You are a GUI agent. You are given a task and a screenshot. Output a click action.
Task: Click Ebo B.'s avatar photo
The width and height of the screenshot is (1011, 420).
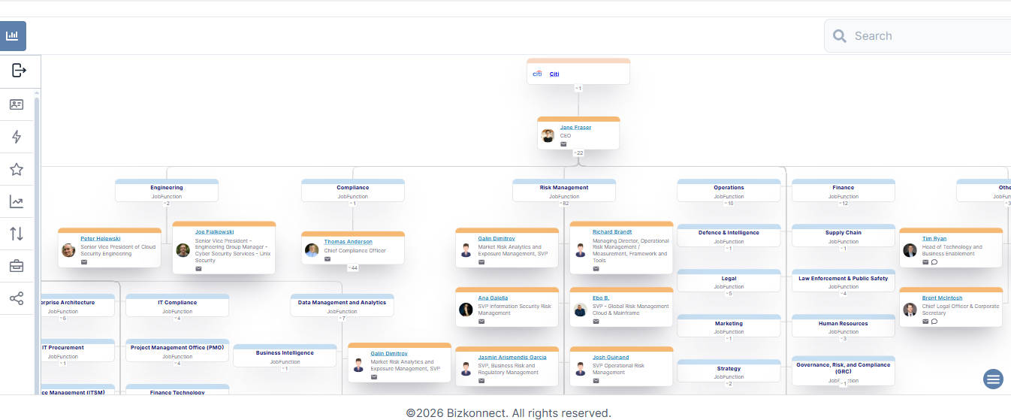click(580, 310)
